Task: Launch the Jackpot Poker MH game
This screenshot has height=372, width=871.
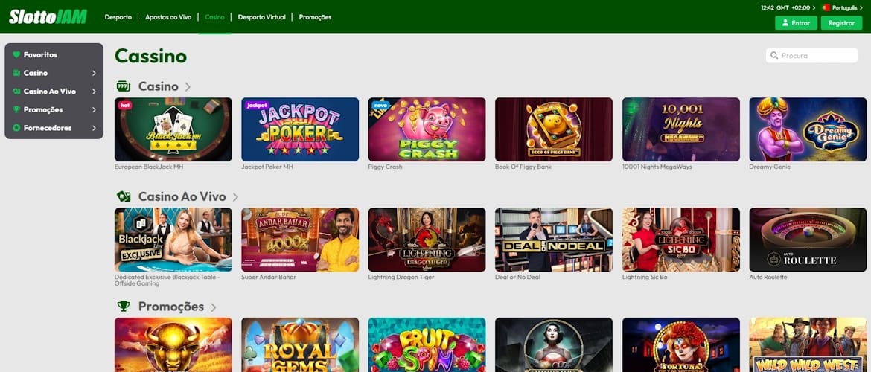Action: tap(300, 129)
